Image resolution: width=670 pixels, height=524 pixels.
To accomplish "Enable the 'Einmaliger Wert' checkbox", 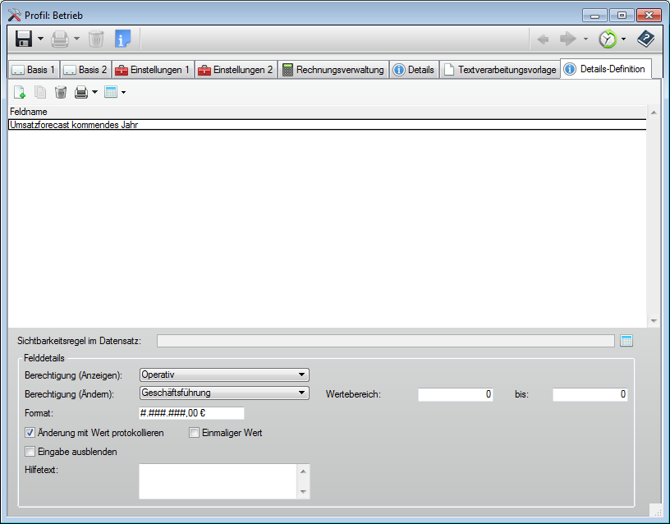I will point(195,433).
